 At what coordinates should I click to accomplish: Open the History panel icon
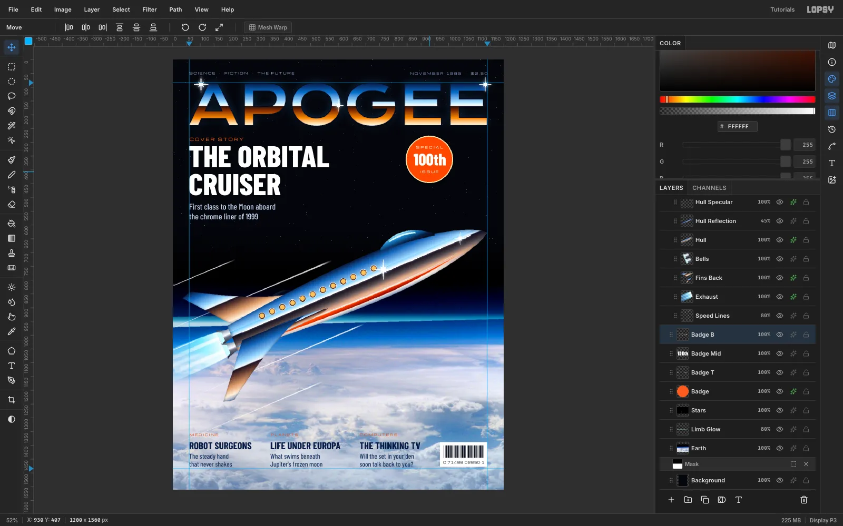tap(832, 129)
